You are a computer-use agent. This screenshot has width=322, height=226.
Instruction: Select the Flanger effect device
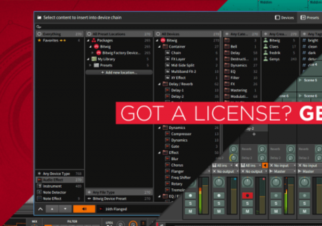point(178,171)
